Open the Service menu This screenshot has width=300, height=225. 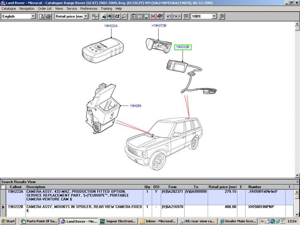pyautogui.click(x=72, y=9)
